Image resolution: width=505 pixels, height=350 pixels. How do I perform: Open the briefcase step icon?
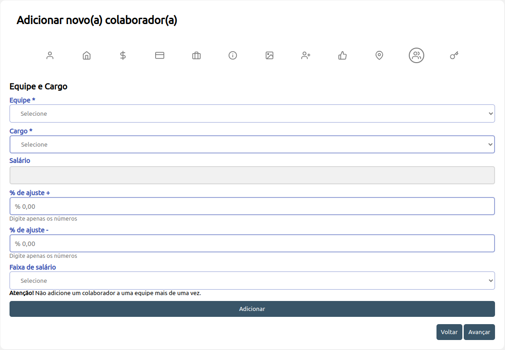[x=196, y=55]
